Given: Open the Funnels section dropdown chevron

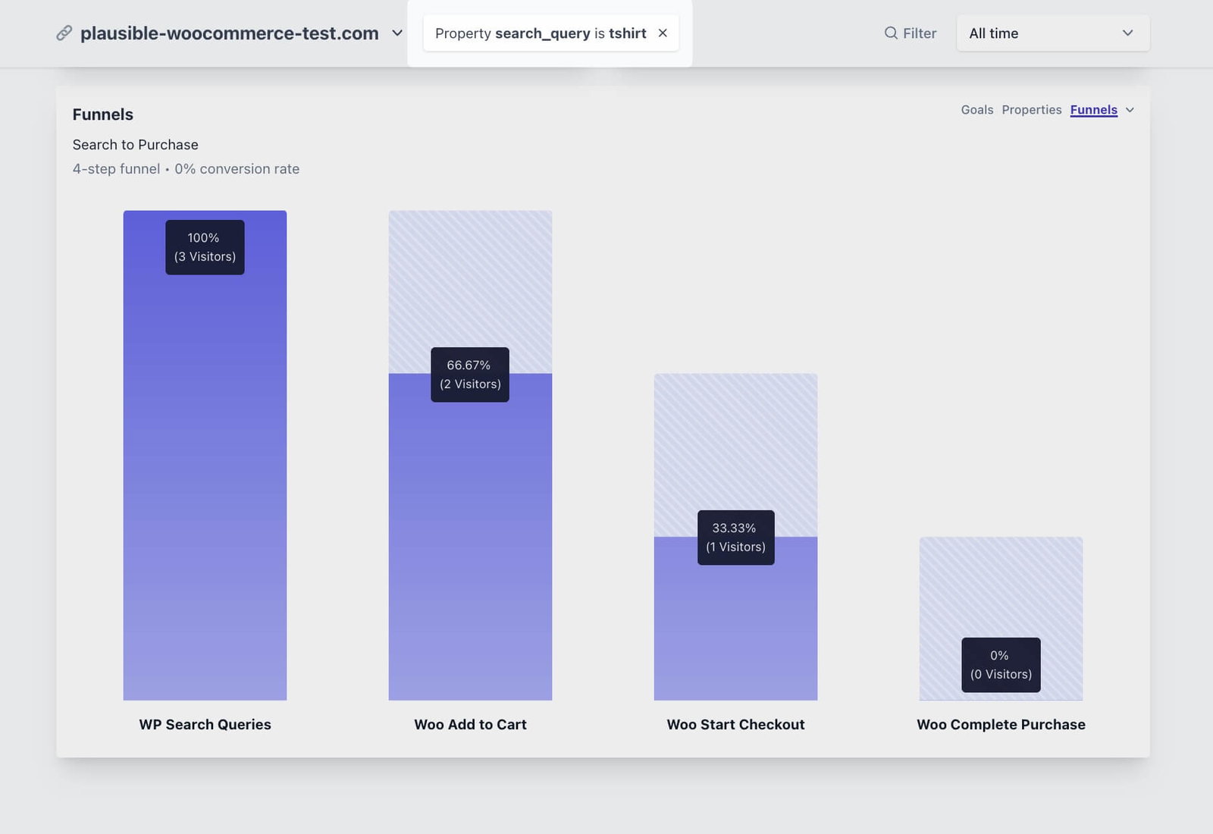Looking at the screenshot, I should click(x=1130, y=110).
